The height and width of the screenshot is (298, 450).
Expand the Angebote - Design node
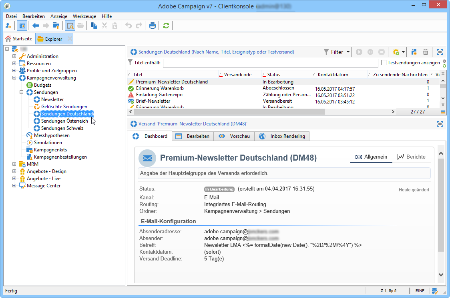[14, 171]
